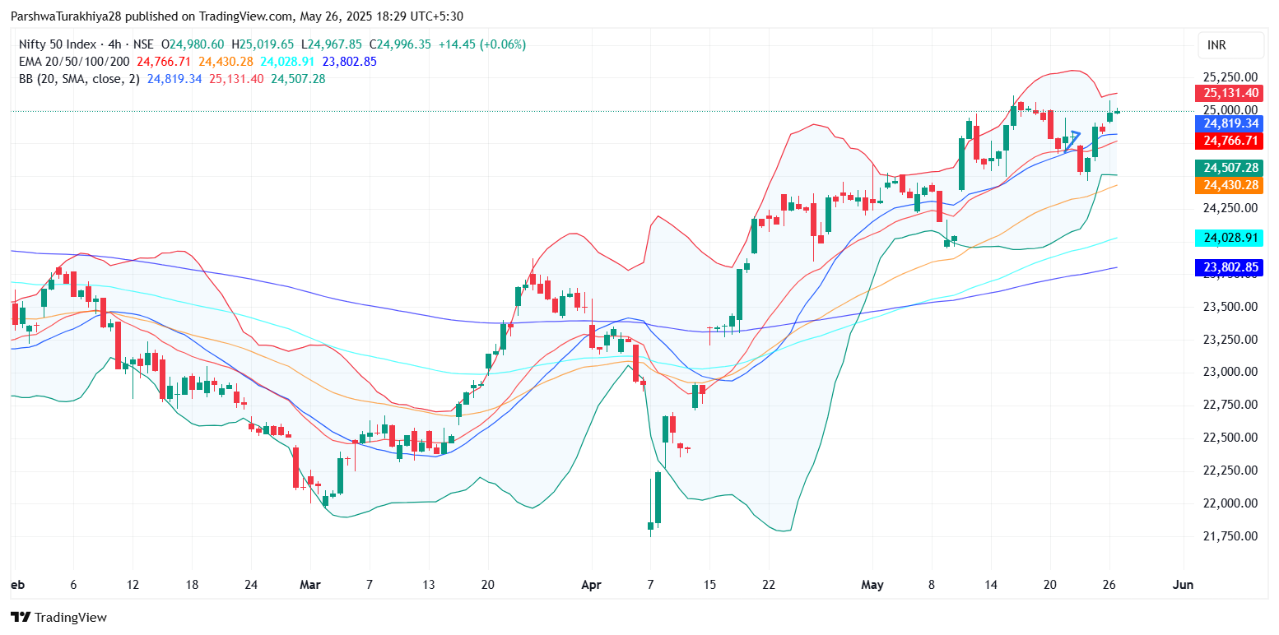Screen dimensions: 1279x635
Task: Click the BB lower value 24,507.28 in legend
Action: 298,79
